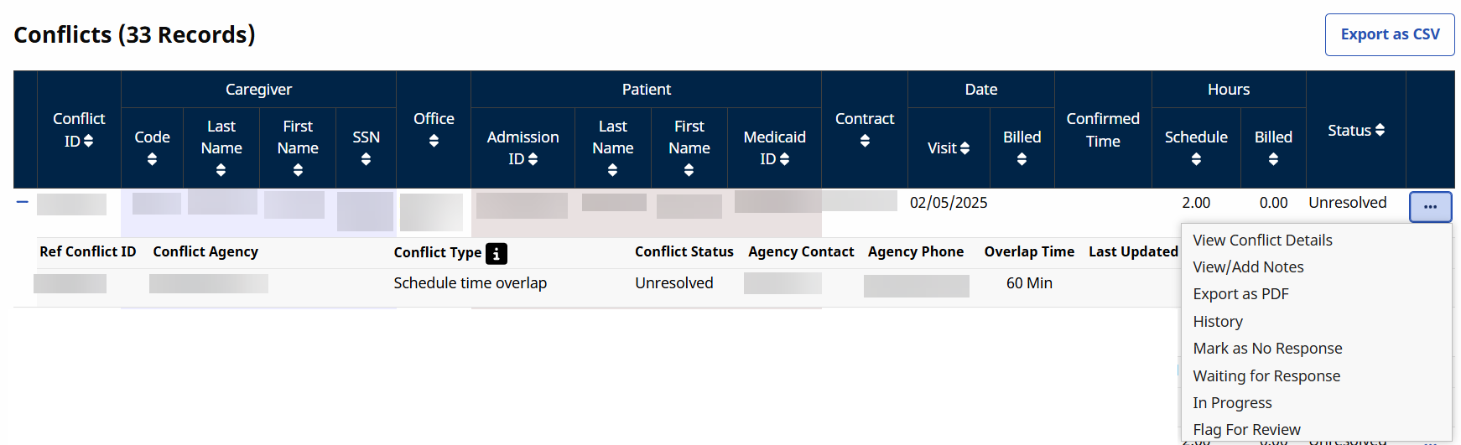Sort by Schedule hours column
The image size is (1461, 445).
point(1196,159)
